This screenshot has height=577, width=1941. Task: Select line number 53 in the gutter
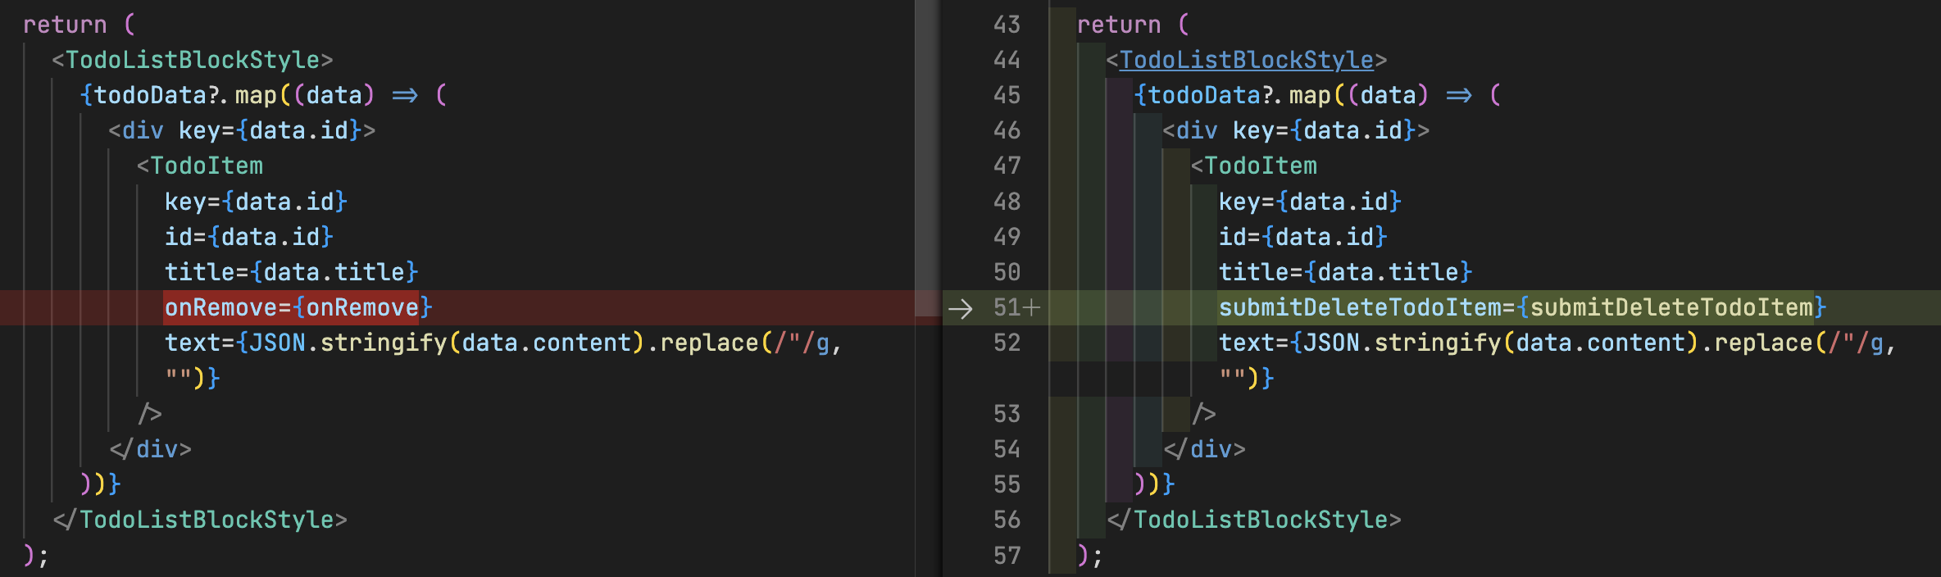coord(1007,414)
